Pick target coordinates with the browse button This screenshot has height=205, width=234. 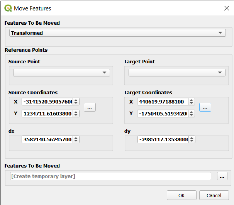[x=205, y=108]
